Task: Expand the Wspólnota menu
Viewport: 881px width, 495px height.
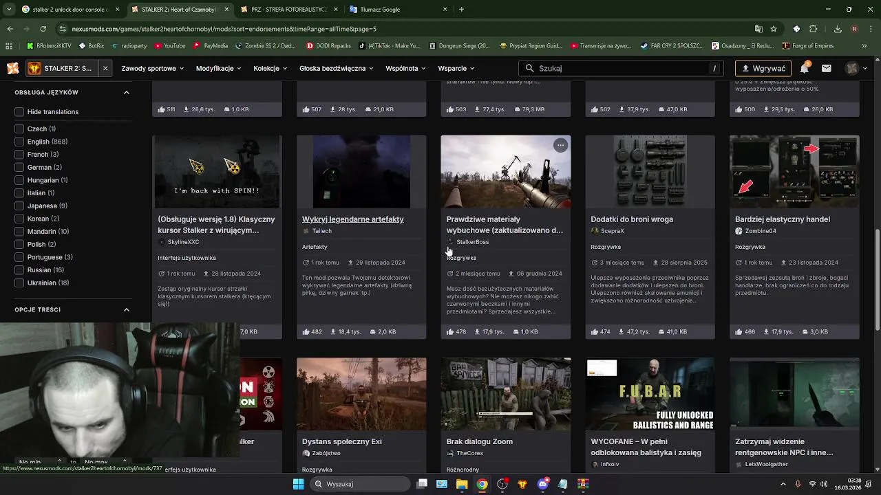Action: pos(405,68)
